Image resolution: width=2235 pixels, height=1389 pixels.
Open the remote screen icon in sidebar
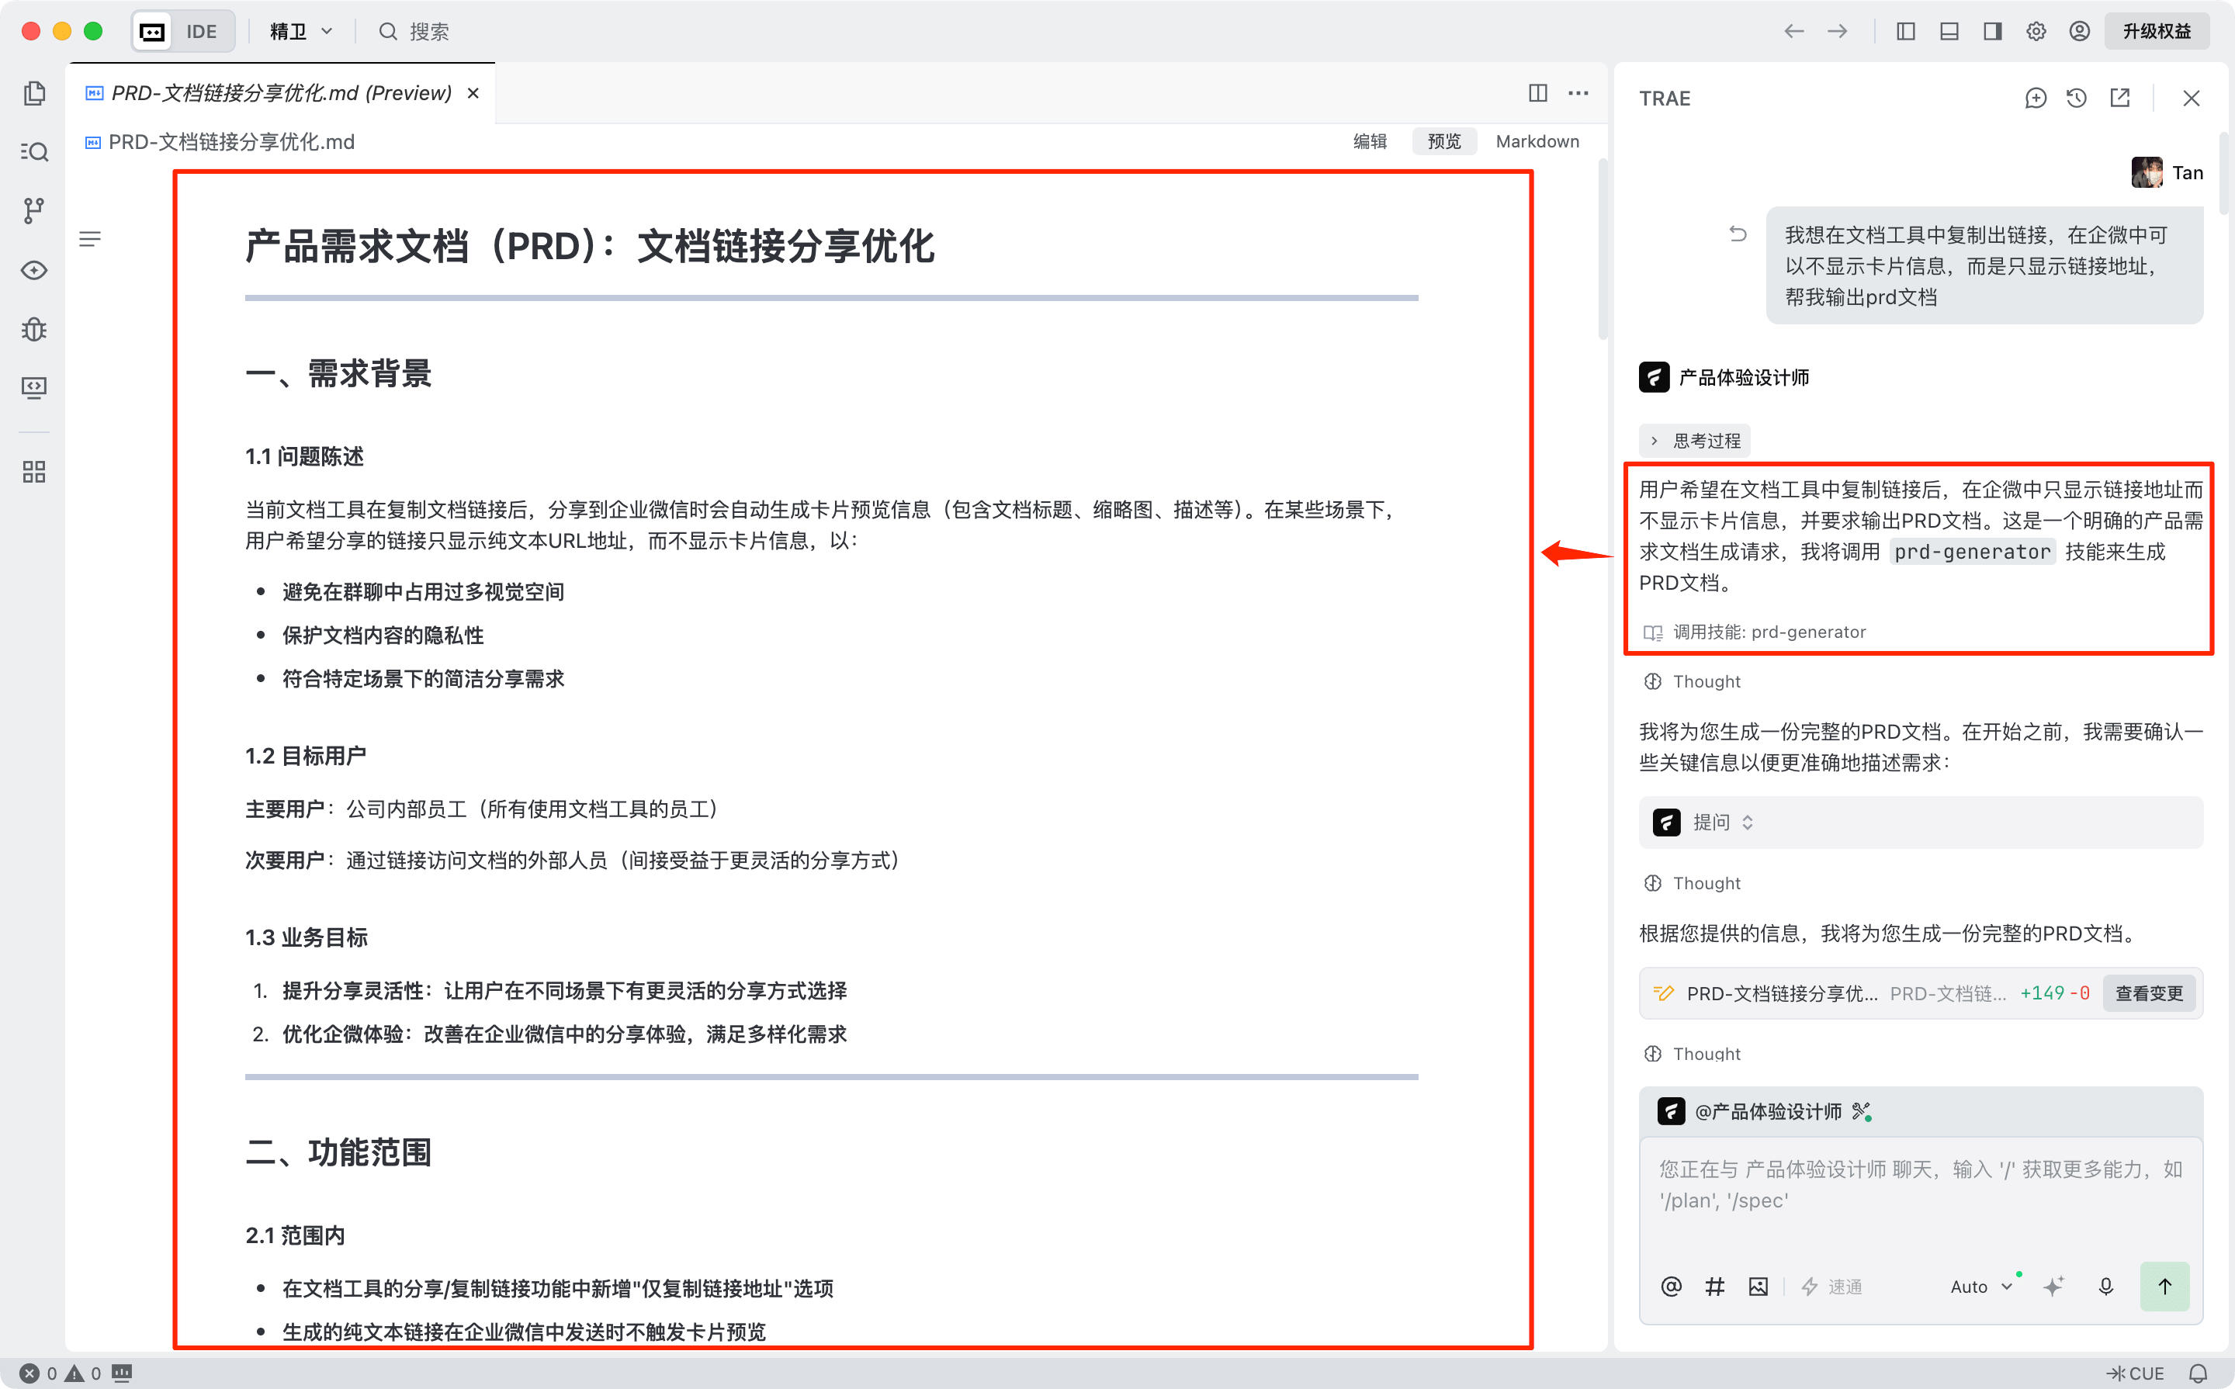(34, 388)
